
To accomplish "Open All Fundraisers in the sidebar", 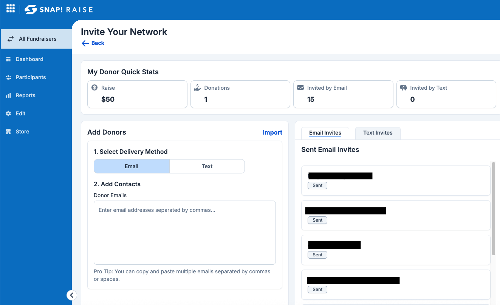I will 36,39.
